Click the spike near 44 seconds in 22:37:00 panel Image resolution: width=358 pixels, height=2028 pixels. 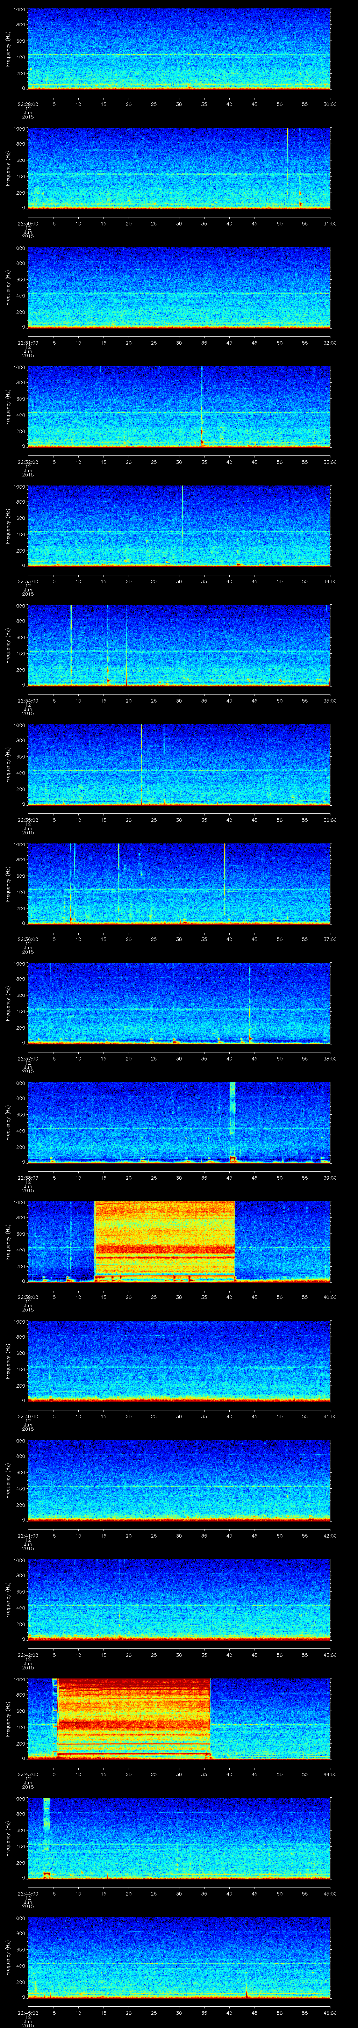coord(249,1001)
